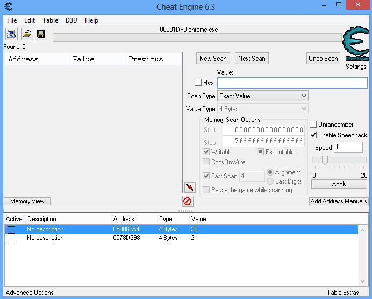Activate the 059063A4 address entry checkbox
372x299 pixels.
click(x=11, y=230)
